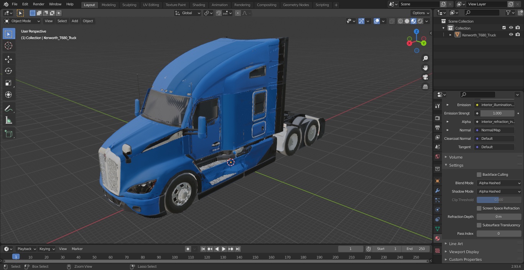Open the Playback popover

[x=26, y=249]
